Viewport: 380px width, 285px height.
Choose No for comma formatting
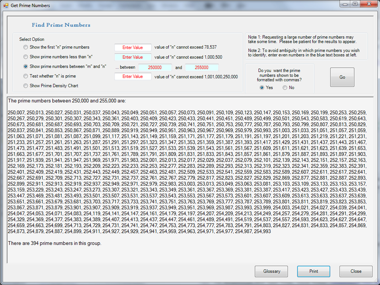click(285, 88)
